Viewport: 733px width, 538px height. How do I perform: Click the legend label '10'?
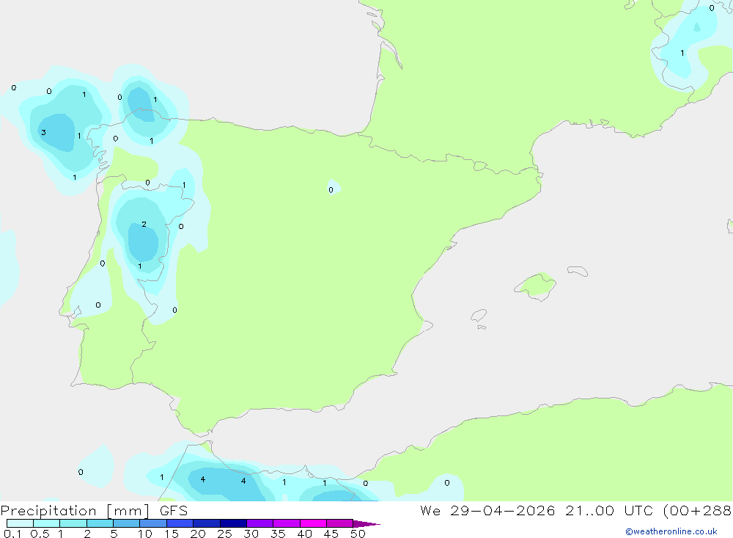(x=144, y=534)
